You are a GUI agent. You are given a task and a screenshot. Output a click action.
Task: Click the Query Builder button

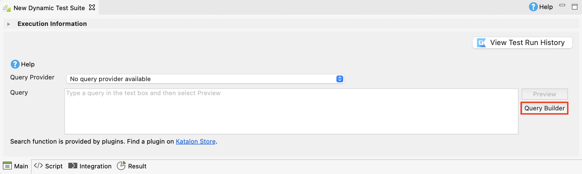click(544, 108)
